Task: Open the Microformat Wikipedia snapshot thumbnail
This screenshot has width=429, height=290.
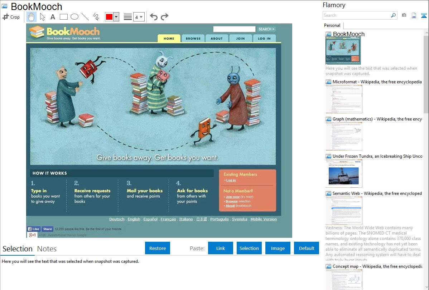Action: pyautogui.click(x=344, y=99)
